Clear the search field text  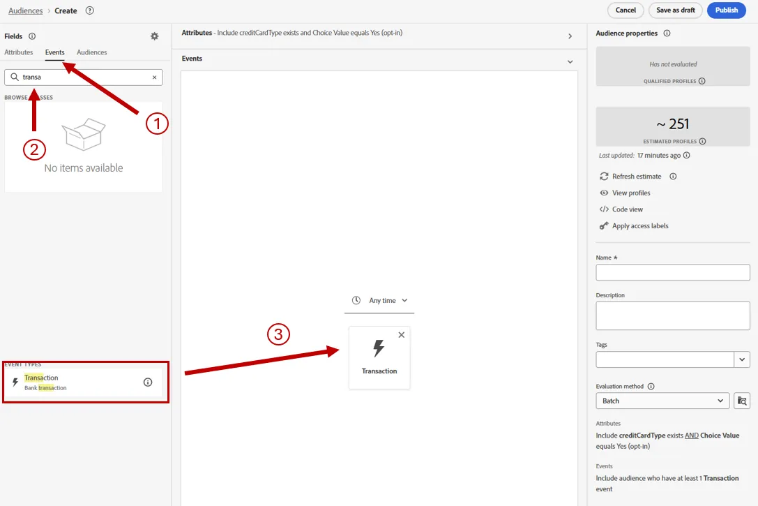155,77
